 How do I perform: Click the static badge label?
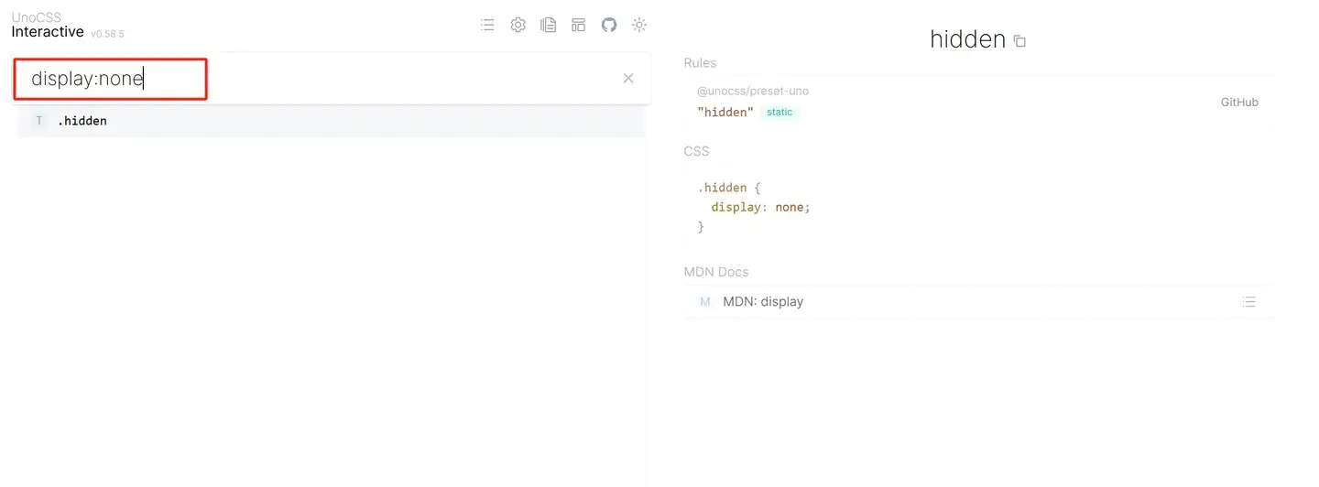point(779,112)
